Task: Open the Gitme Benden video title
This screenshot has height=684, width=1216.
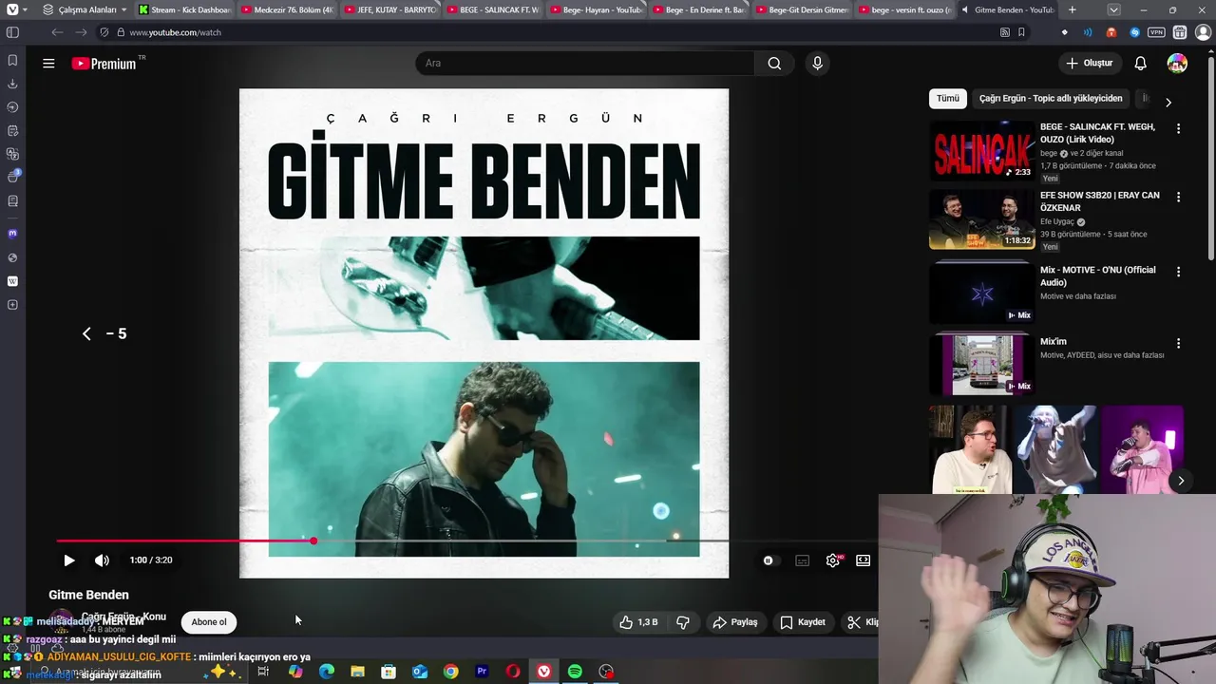Action: click(x=88, y=595)
